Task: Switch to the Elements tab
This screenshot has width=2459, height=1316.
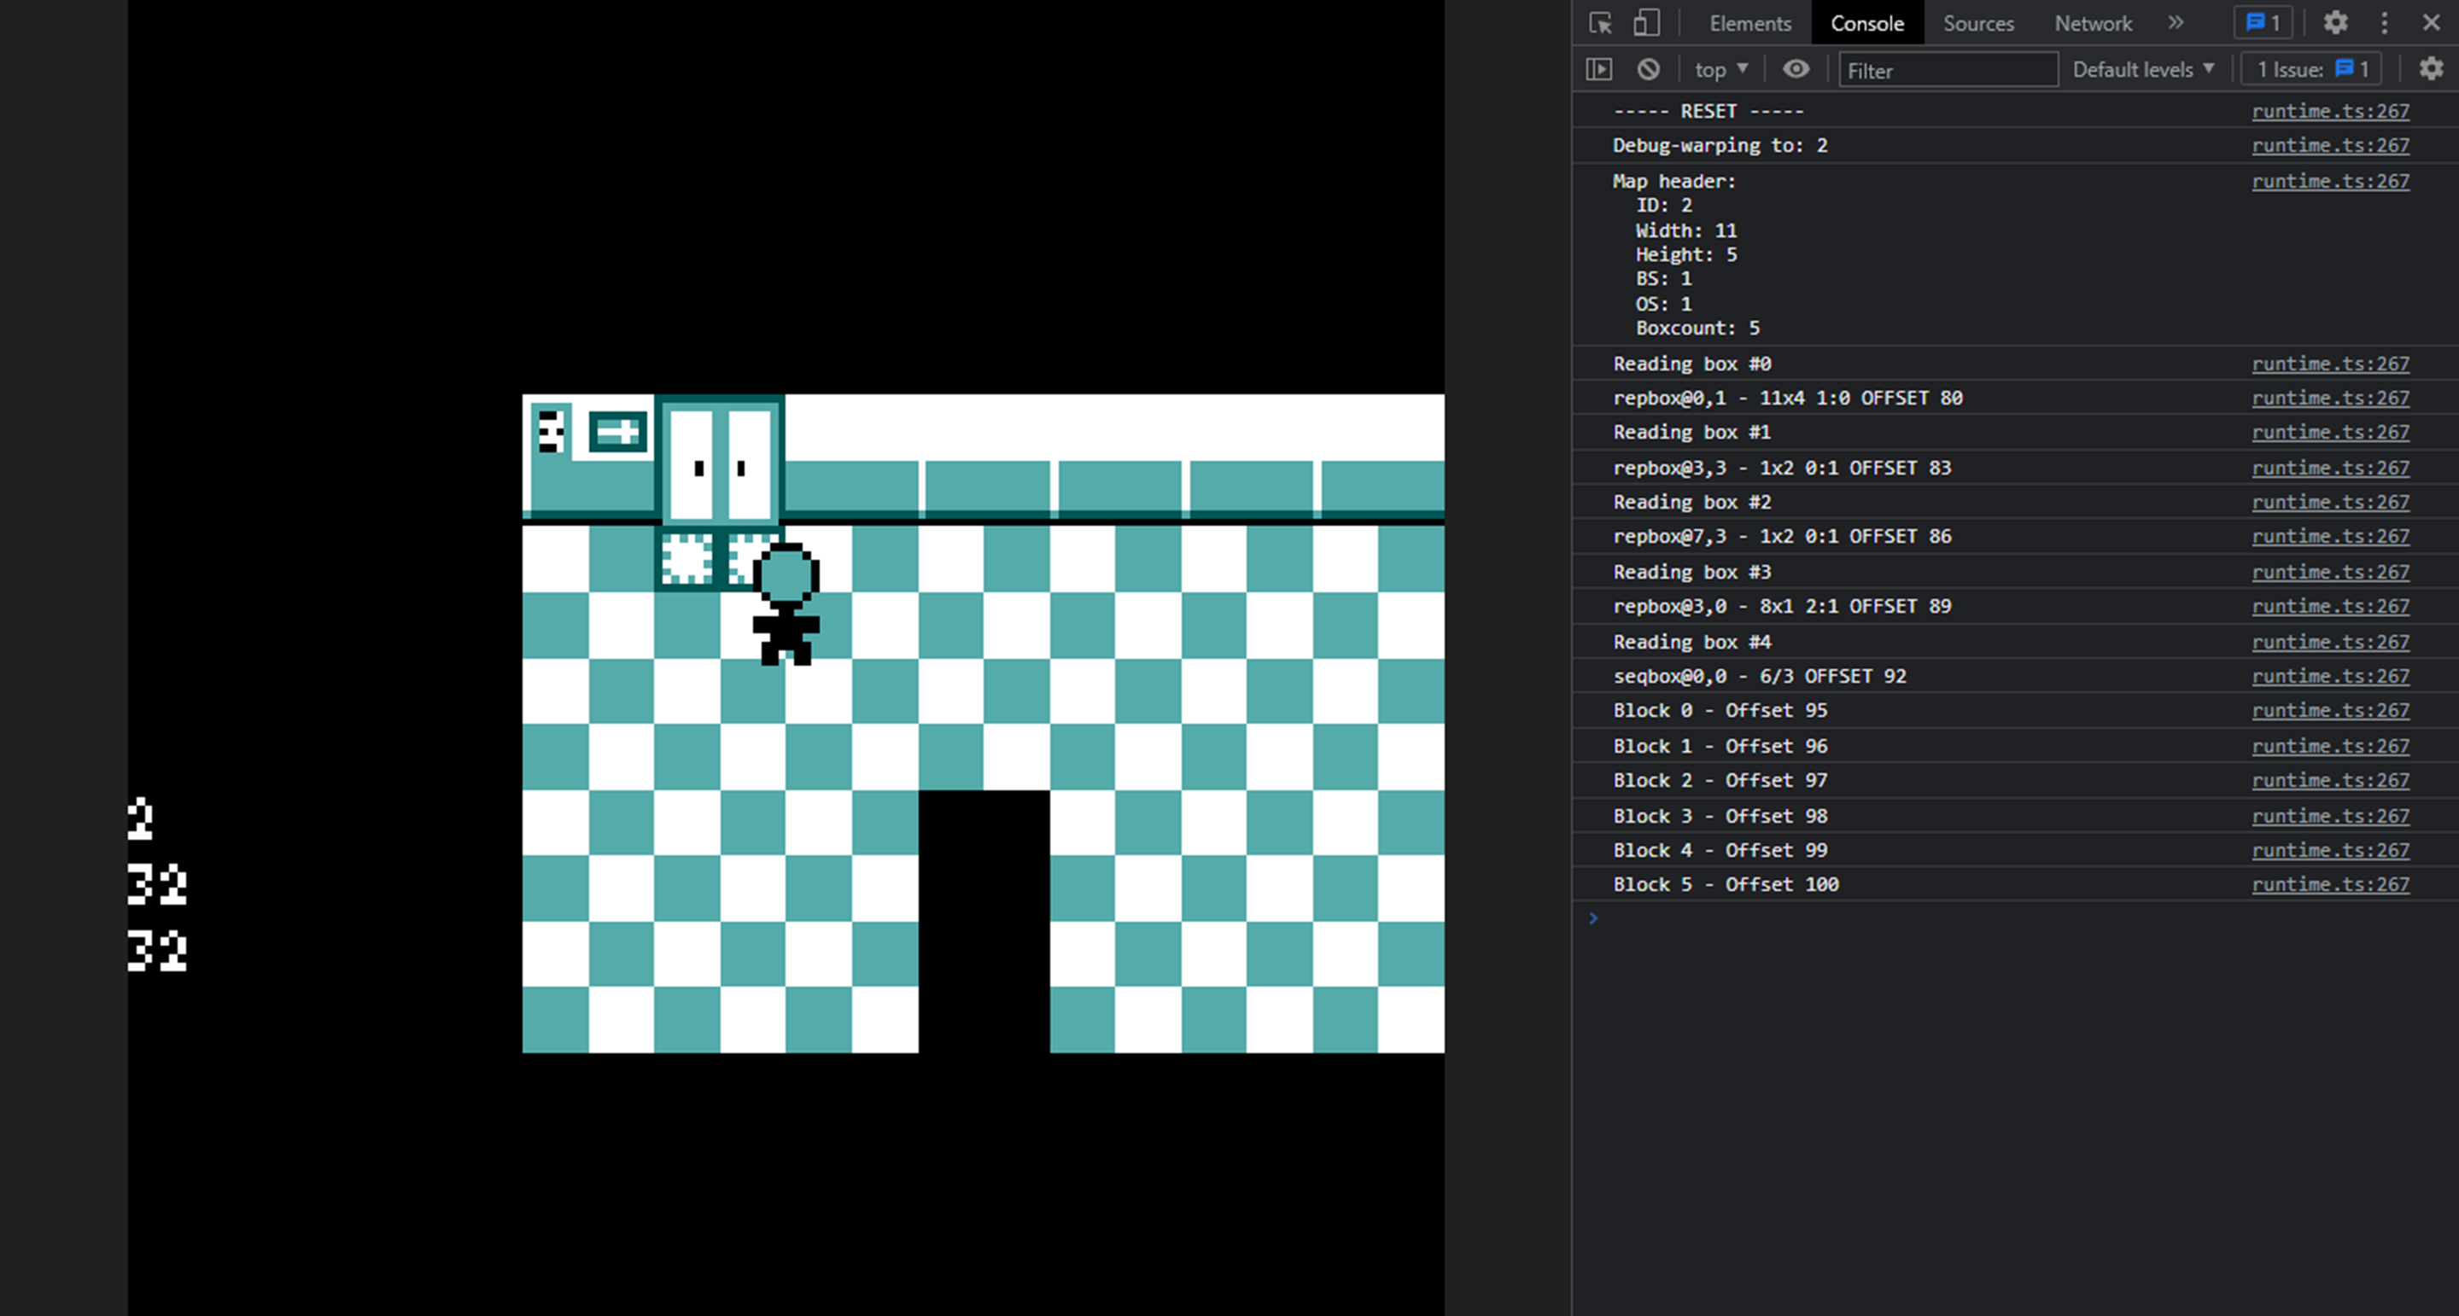Action: 1749,23
